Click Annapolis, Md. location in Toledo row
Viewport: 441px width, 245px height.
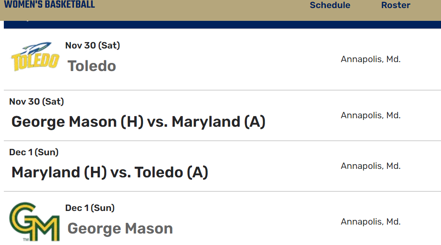(370, 60)
